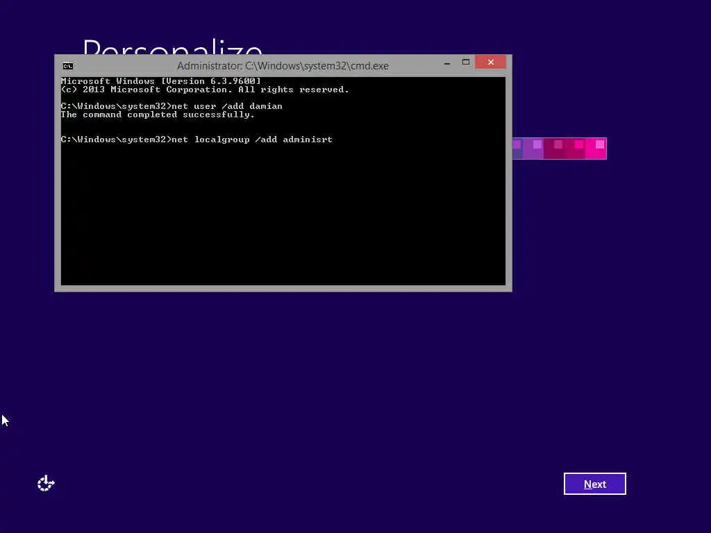Minimize the cmd.exe window
The image size is (711, 533).
(x=447, y=62)
